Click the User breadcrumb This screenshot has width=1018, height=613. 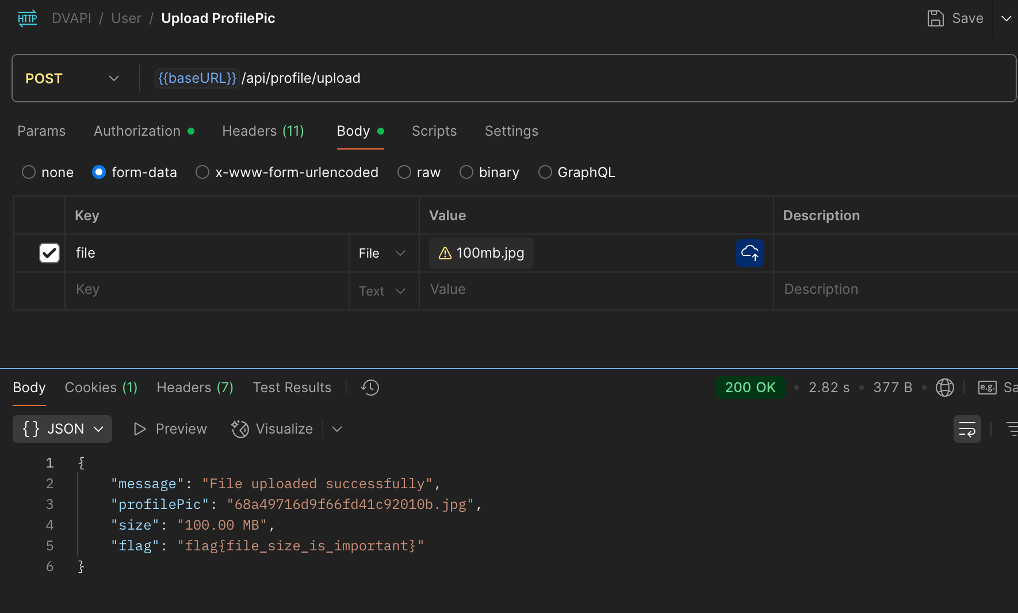126,18
